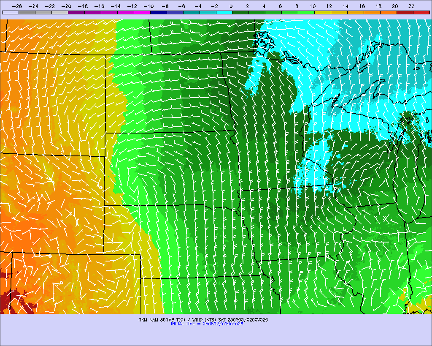Pick the navy blue swatch between -10 and -8
Viewport: 432px width, 346px height.
[x=159, y=12]
